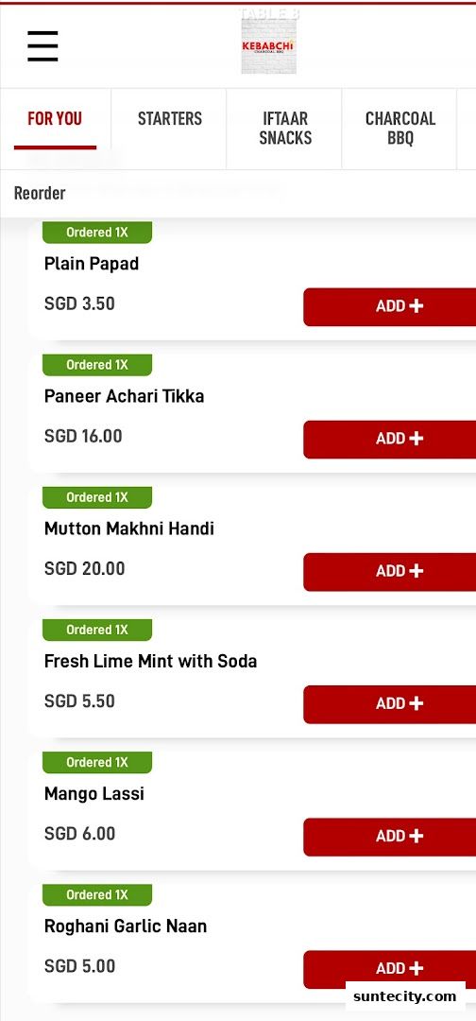Select the Charcoal BBQ tab

[399, 129]
